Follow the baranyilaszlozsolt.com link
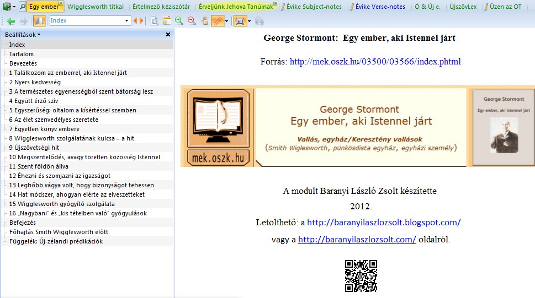 (x=357, y=240)
